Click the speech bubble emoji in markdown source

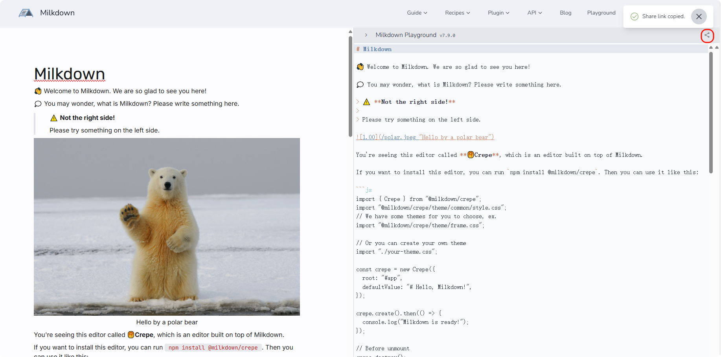tap(360, 85)
